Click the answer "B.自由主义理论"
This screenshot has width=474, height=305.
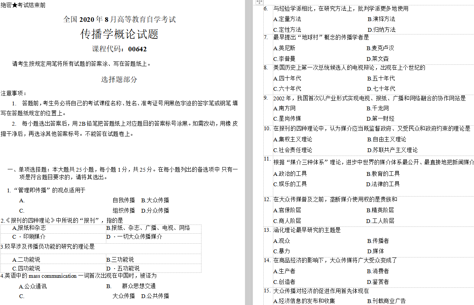coord(386,139)
